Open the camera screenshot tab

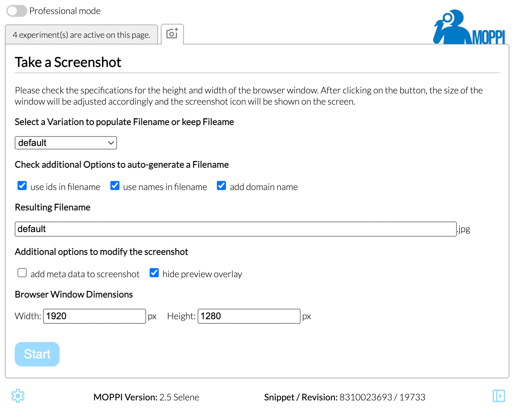click(172, 34)
